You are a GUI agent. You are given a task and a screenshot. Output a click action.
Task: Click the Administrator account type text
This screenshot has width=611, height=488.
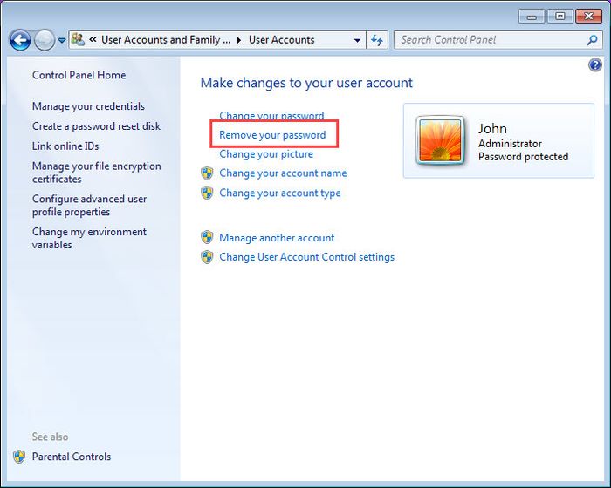click(x=510, y=144)
